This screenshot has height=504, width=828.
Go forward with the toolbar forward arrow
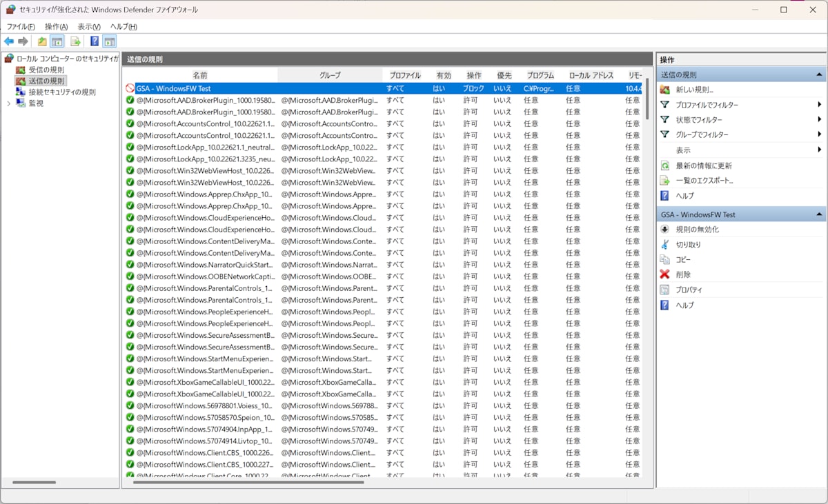click(x=23, y=41)
